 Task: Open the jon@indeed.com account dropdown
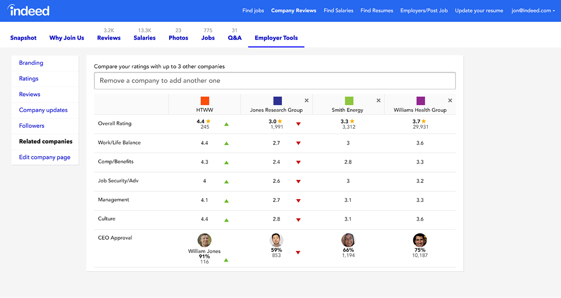(x=534, y=10)
